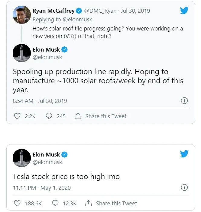The image size is (201, 212).
Task: Open replies bubble on Tesla stock tweet
Action: coord(55,203)
